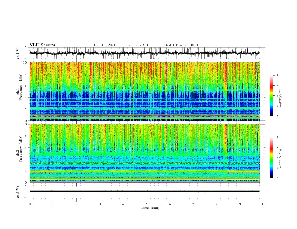The height and width of the screenshot is (229, 297).
Task: Click the ch.2 Frequency (kHz) axis label
Action: tap(19, 149)
